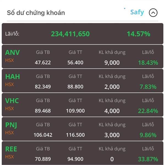
Task: Select VHC market price 109.900
Action: tap(75, 111)
